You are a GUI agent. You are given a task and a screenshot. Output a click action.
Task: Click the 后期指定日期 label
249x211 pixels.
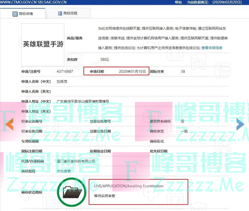pyautogui.click(x=101, y=151)
